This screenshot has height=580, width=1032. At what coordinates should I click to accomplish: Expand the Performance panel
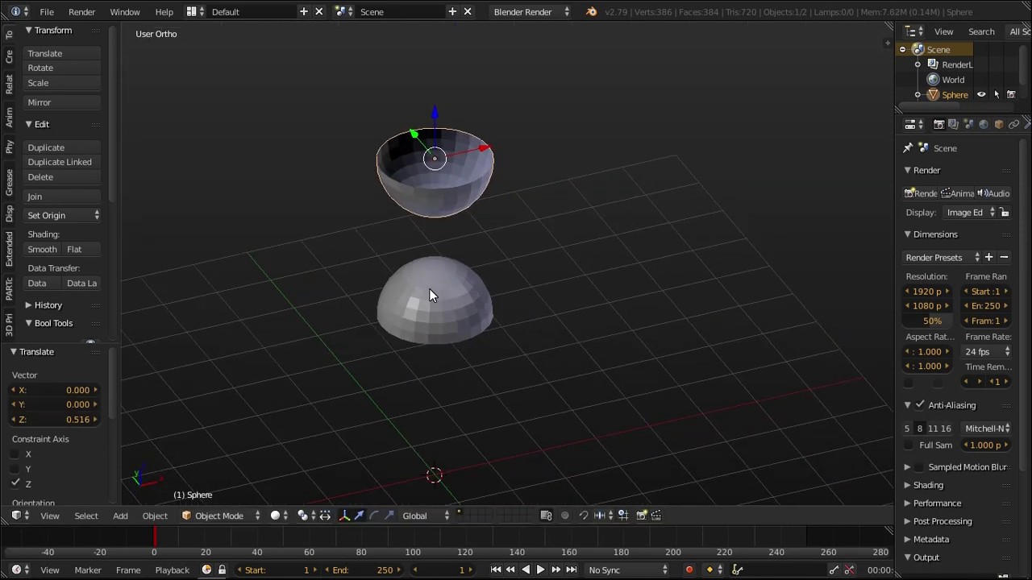coord(937,503)
